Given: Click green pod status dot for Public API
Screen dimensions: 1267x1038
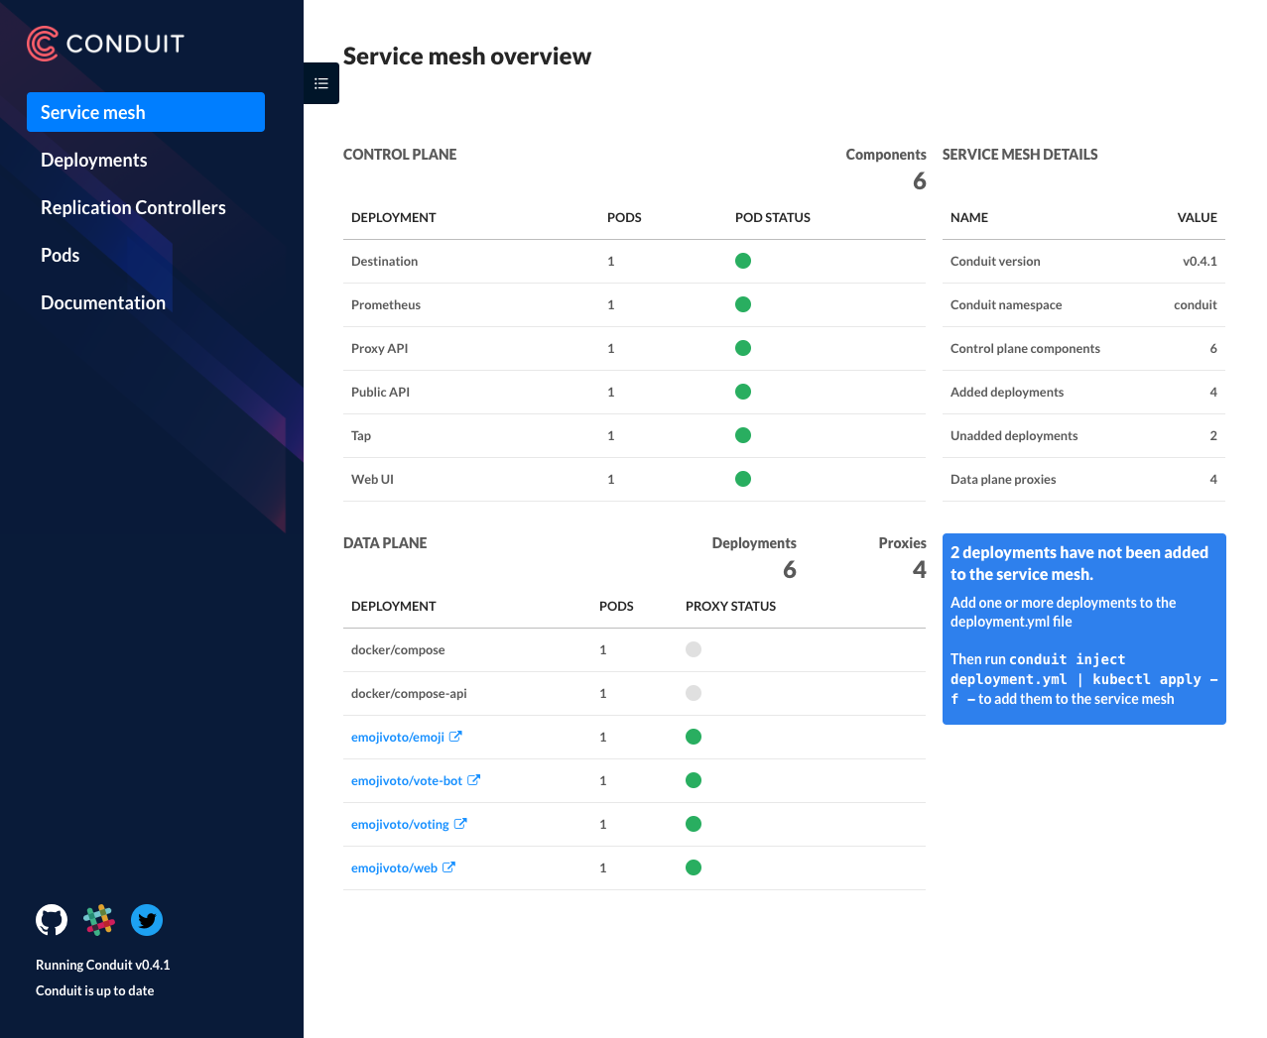Looking at the screenshot, I should [x=743, y=392].
